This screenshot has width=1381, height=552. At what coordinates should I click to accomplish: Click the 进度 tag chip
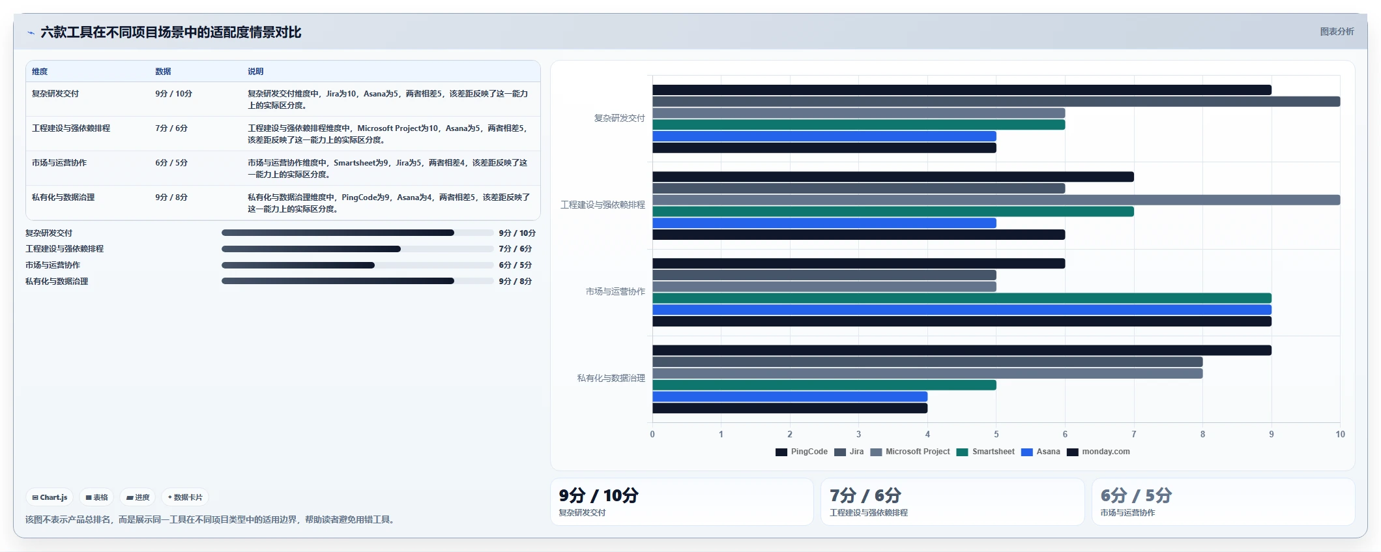coord(138,497)
